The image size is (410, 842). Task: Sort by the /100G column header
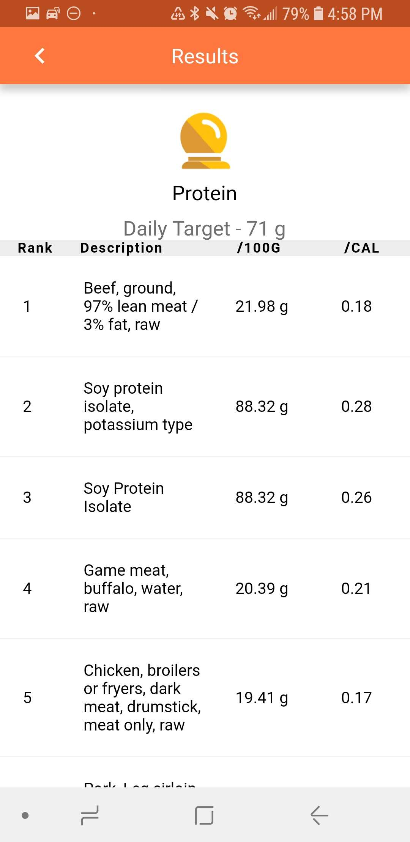[x=259, y=248]
